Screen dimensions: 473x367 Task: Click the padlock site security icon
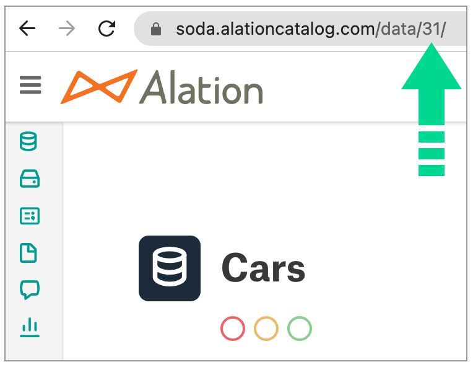point(156,29)
